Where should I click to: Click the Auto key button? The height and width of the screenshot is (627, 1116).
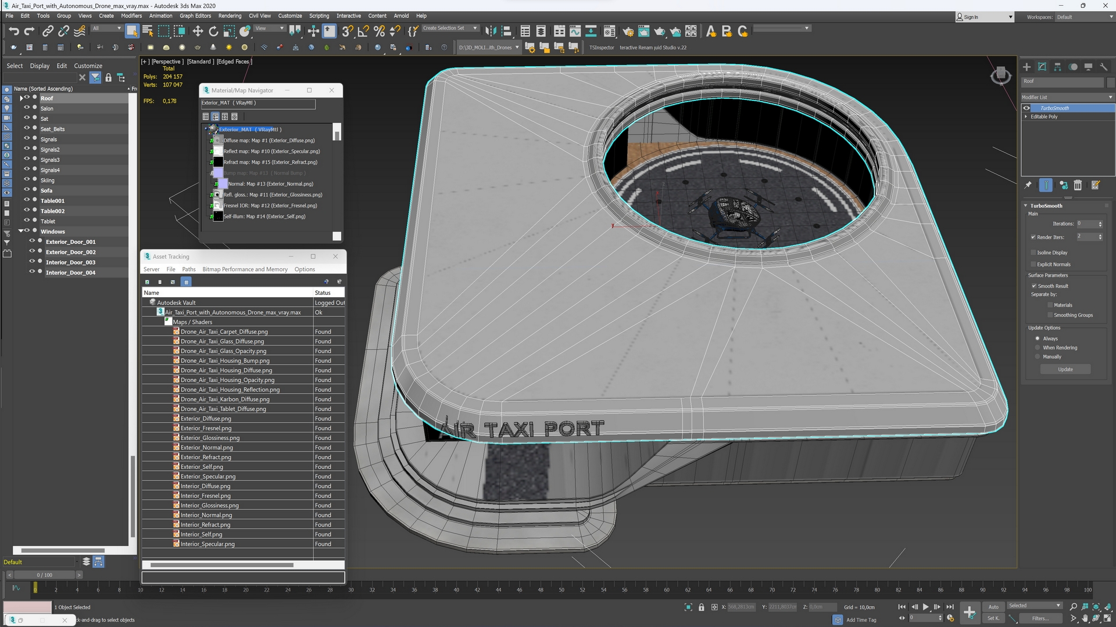(x=993, y=607)
